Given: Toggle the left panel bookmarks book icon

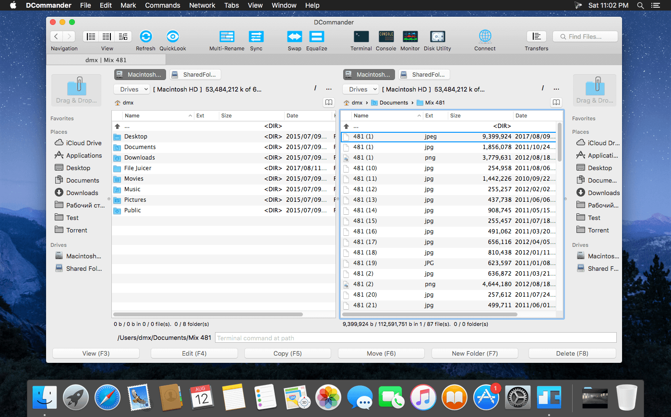Looking at the screenshot, I should 329,102.
